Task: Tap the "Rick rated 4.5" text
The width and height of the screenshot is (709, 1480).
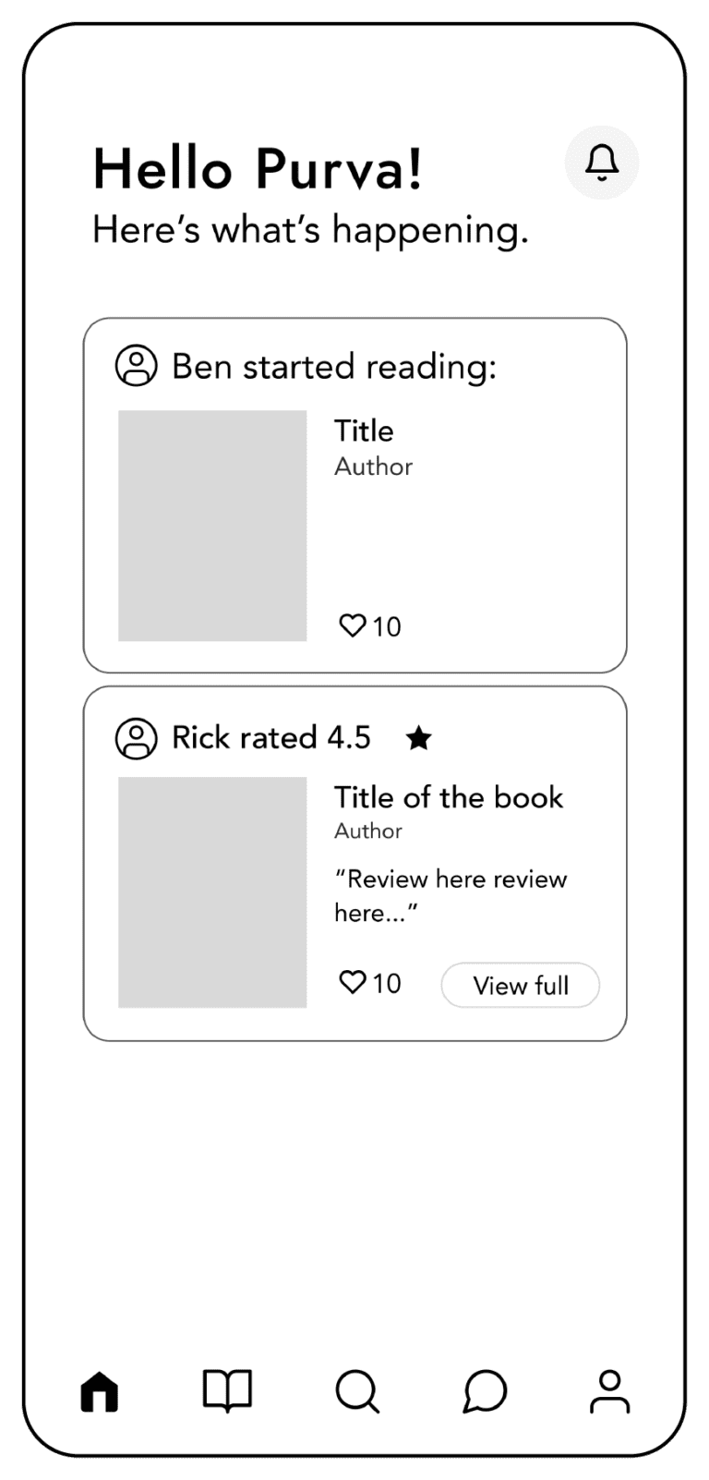Action: click(271, 738)
